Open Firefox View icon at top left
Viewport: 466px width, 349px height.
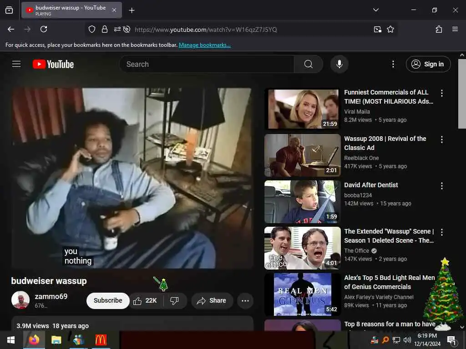(x=9, y=10)
